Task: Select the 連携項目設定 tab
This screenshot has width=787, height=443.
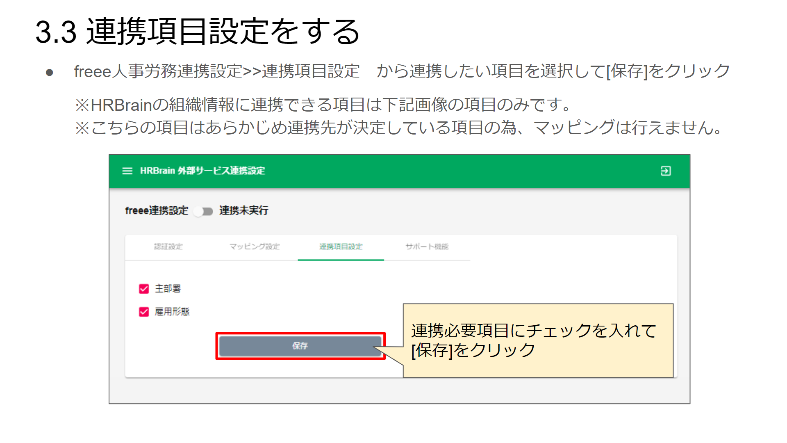Action: point(341,247)
